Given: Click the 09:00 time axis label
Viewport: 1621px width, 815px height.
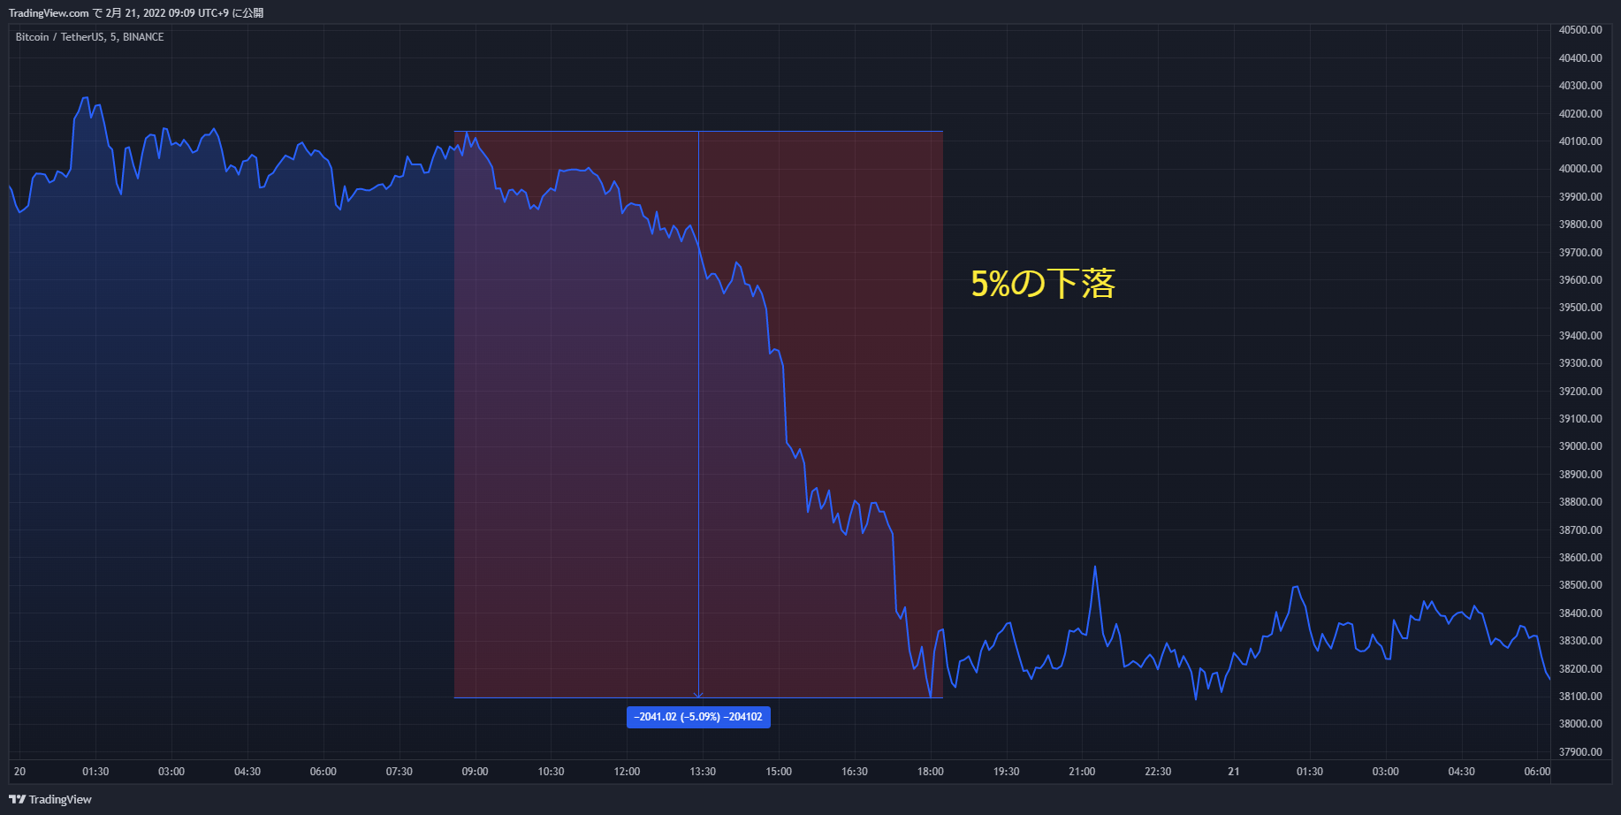Looking at the screenshot, I should point(475,772).
